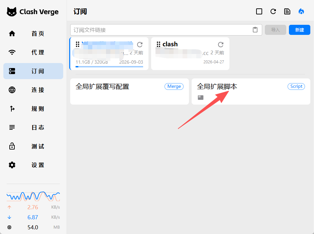Click the 2026-04-27 expiry date

pos(214,62)
